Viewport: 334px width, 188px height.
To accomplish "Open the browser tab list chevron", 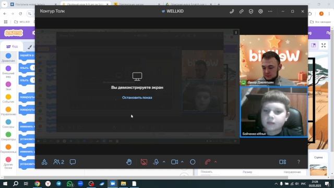I will coord(4,4).
